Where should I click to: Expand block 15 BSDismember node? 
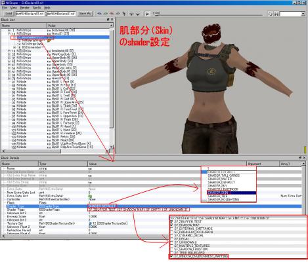click(x=14, y=47)
